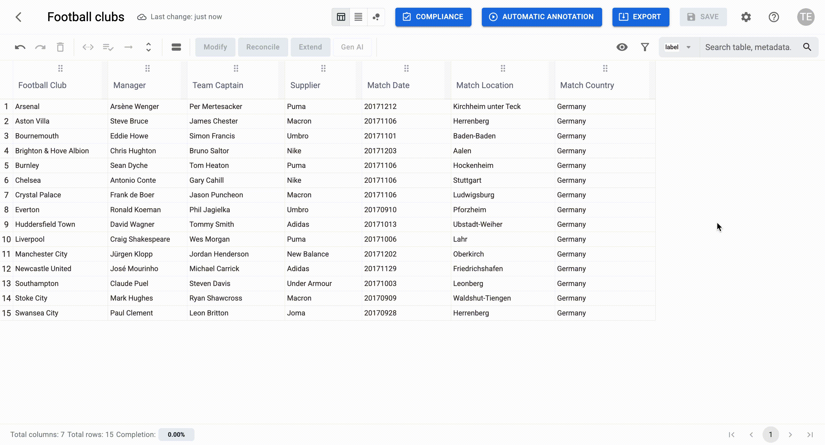Go to last page
The image size is (825, 445).
pos(810,435)
